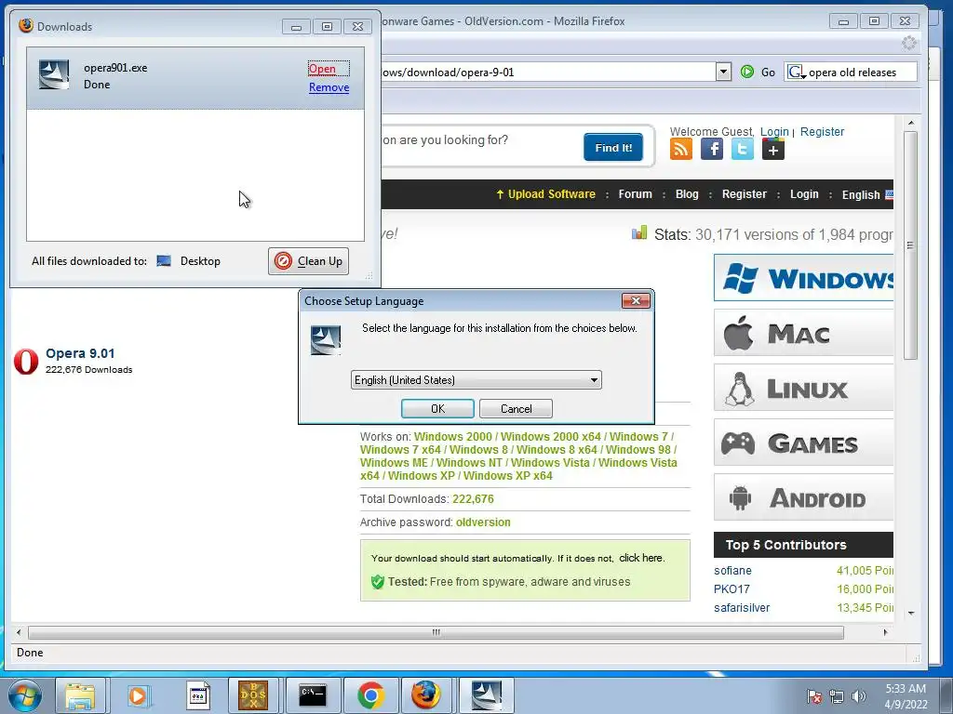Open the Windows Start menu
953x714 pixels.
[25, 695]
